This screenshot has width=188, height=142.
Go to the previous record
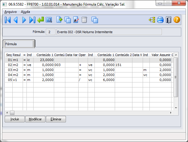[16, 20]
